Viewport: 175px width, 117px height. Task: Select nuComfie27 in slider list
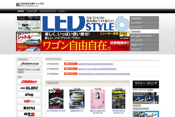[144, 23]
